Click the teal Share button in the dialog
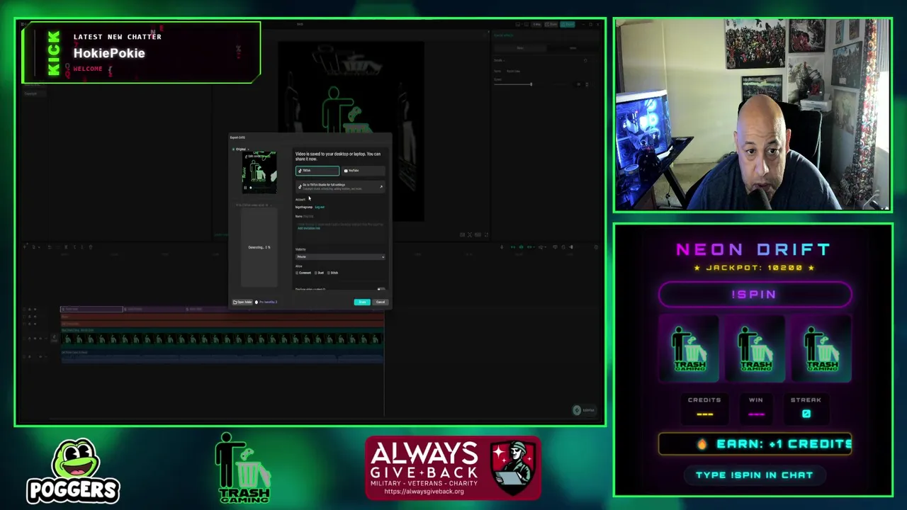 [x=362, y=302]
